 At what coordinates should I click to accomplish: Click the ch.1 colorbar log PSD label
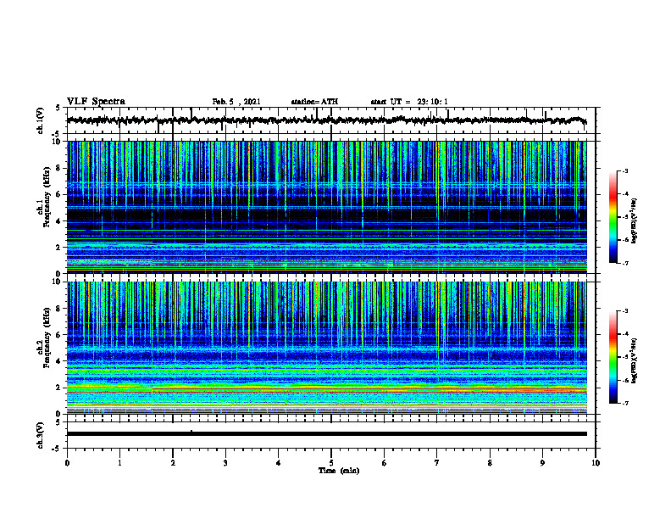[x=635, y=220]
